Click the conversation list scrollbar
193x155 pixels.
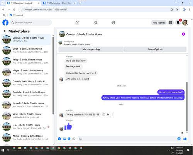pos(53,76)
